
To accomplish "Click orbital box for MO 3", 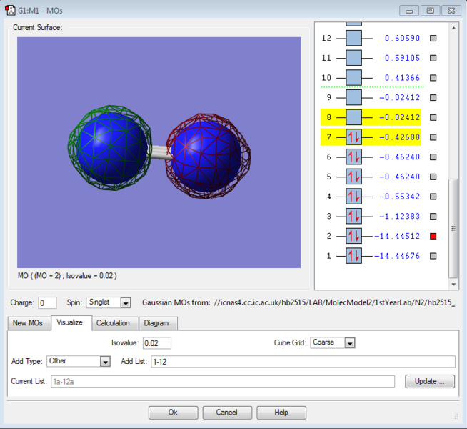I will coord(354,216).
